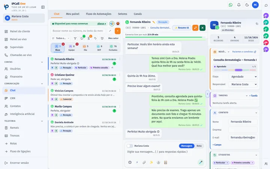Open the conversation filter funnel icon
Image resolution: width=270 pixels, height=169 pixels.
point(75,38)
